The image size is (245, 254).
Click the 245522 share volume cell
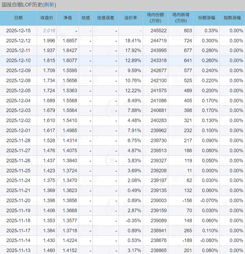point(158,31)
